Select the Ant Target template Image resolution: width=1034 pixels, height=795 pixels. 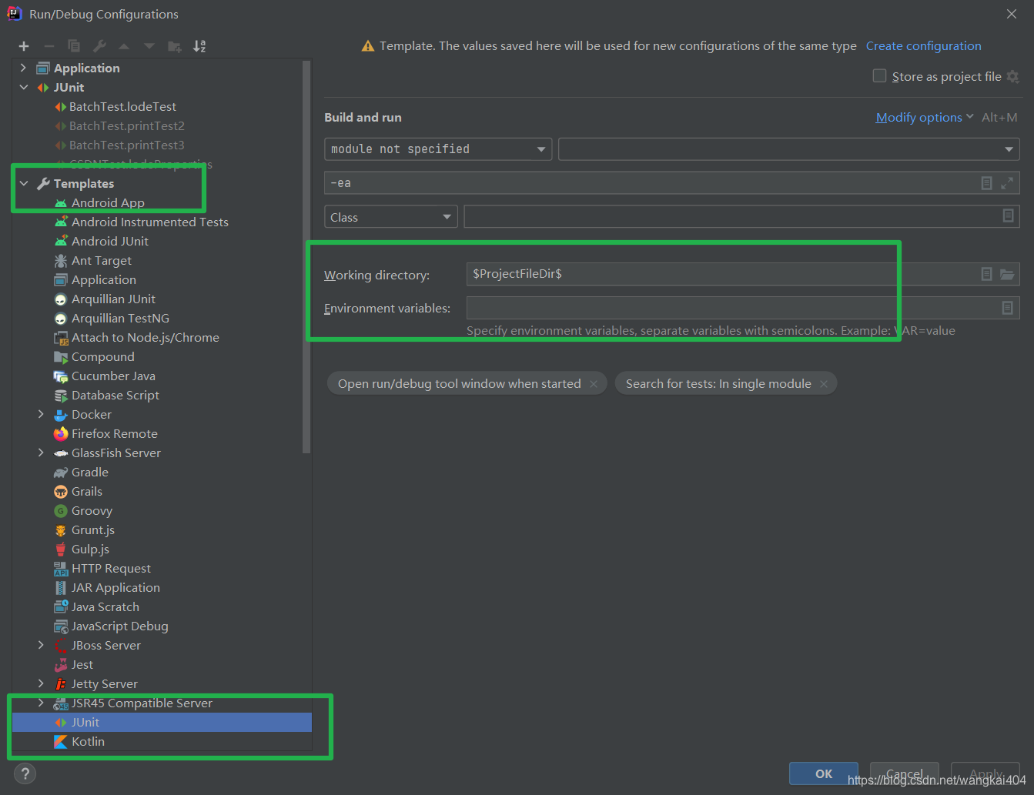click(102, 260)
